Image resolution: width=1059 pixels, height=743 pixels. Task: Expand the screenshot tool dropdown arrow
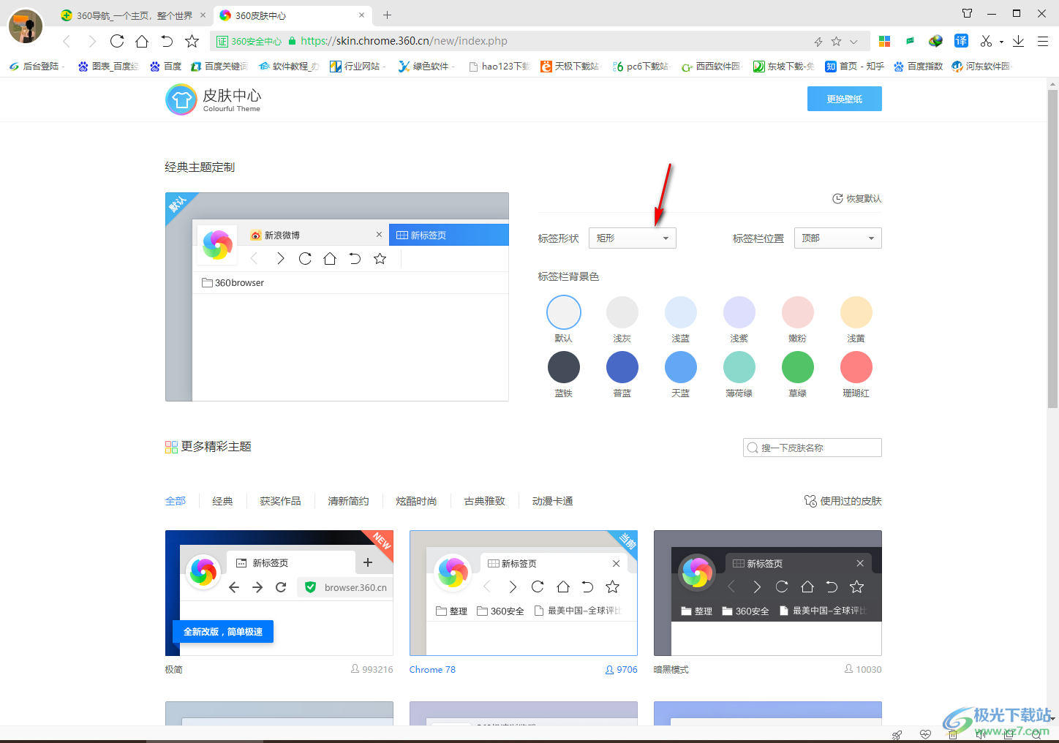pyautogui.click(x=1001, y=42)
